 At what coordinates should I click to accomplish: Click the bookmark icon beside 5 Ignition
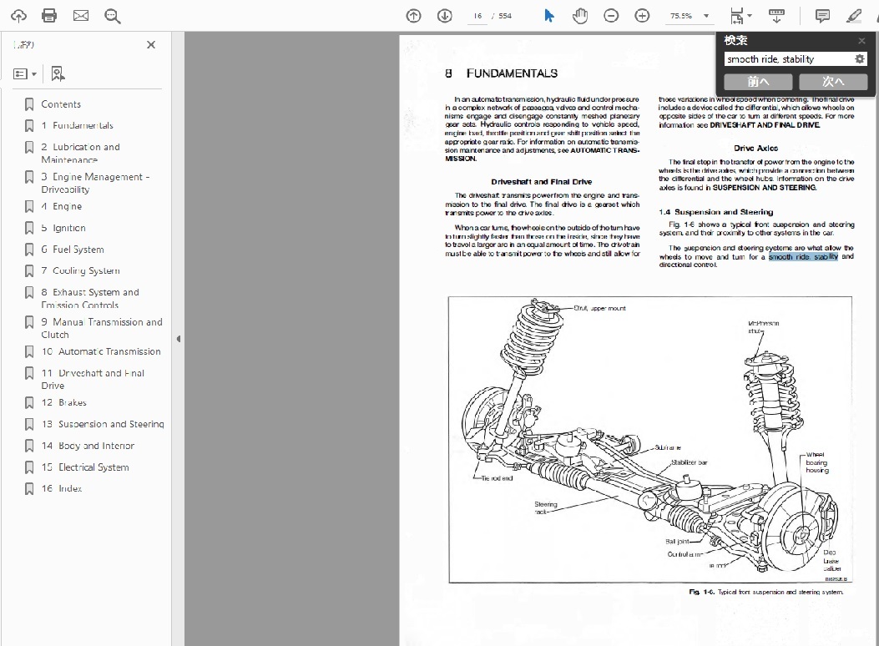[29, 228]
